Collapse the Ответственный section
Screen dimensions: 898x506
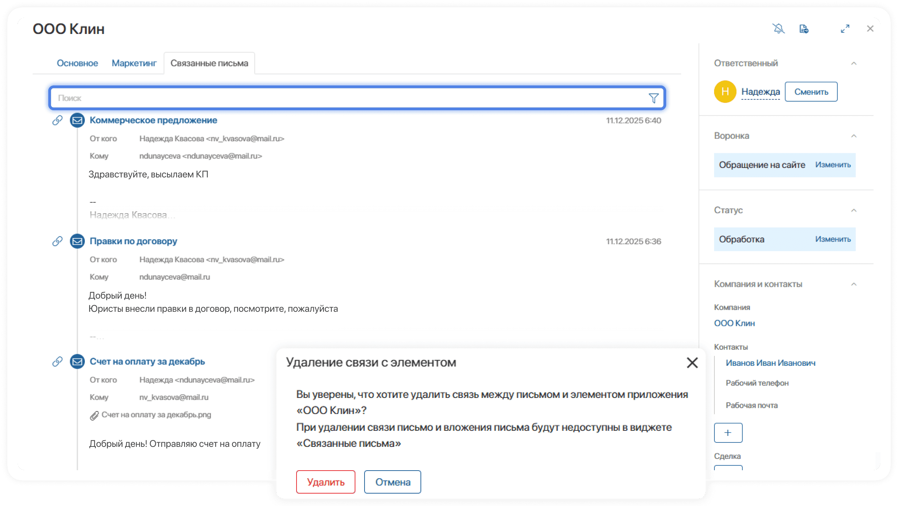point(854,63)
